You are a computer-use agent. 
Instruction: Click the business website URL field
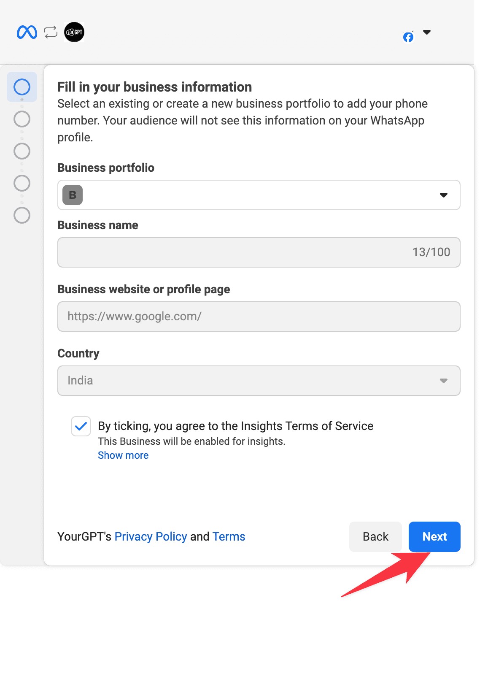(259, 316)
